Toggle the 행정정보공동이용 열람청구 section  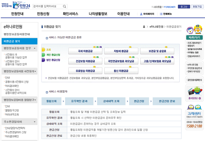[35, 100]
